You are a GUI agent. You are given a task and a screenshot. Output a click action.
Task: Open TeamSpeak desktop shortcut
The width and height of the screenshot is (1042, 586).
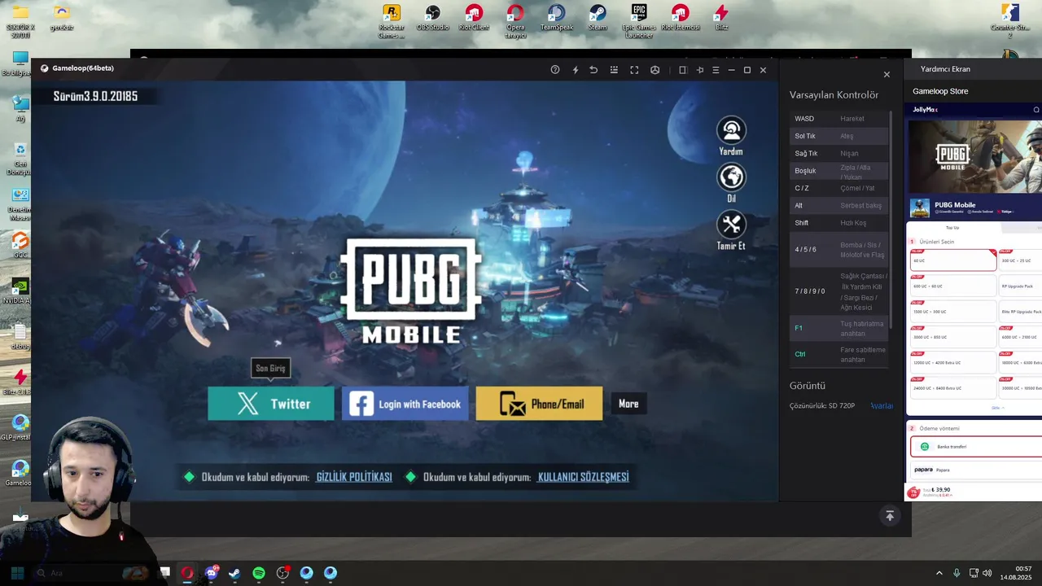556,18
